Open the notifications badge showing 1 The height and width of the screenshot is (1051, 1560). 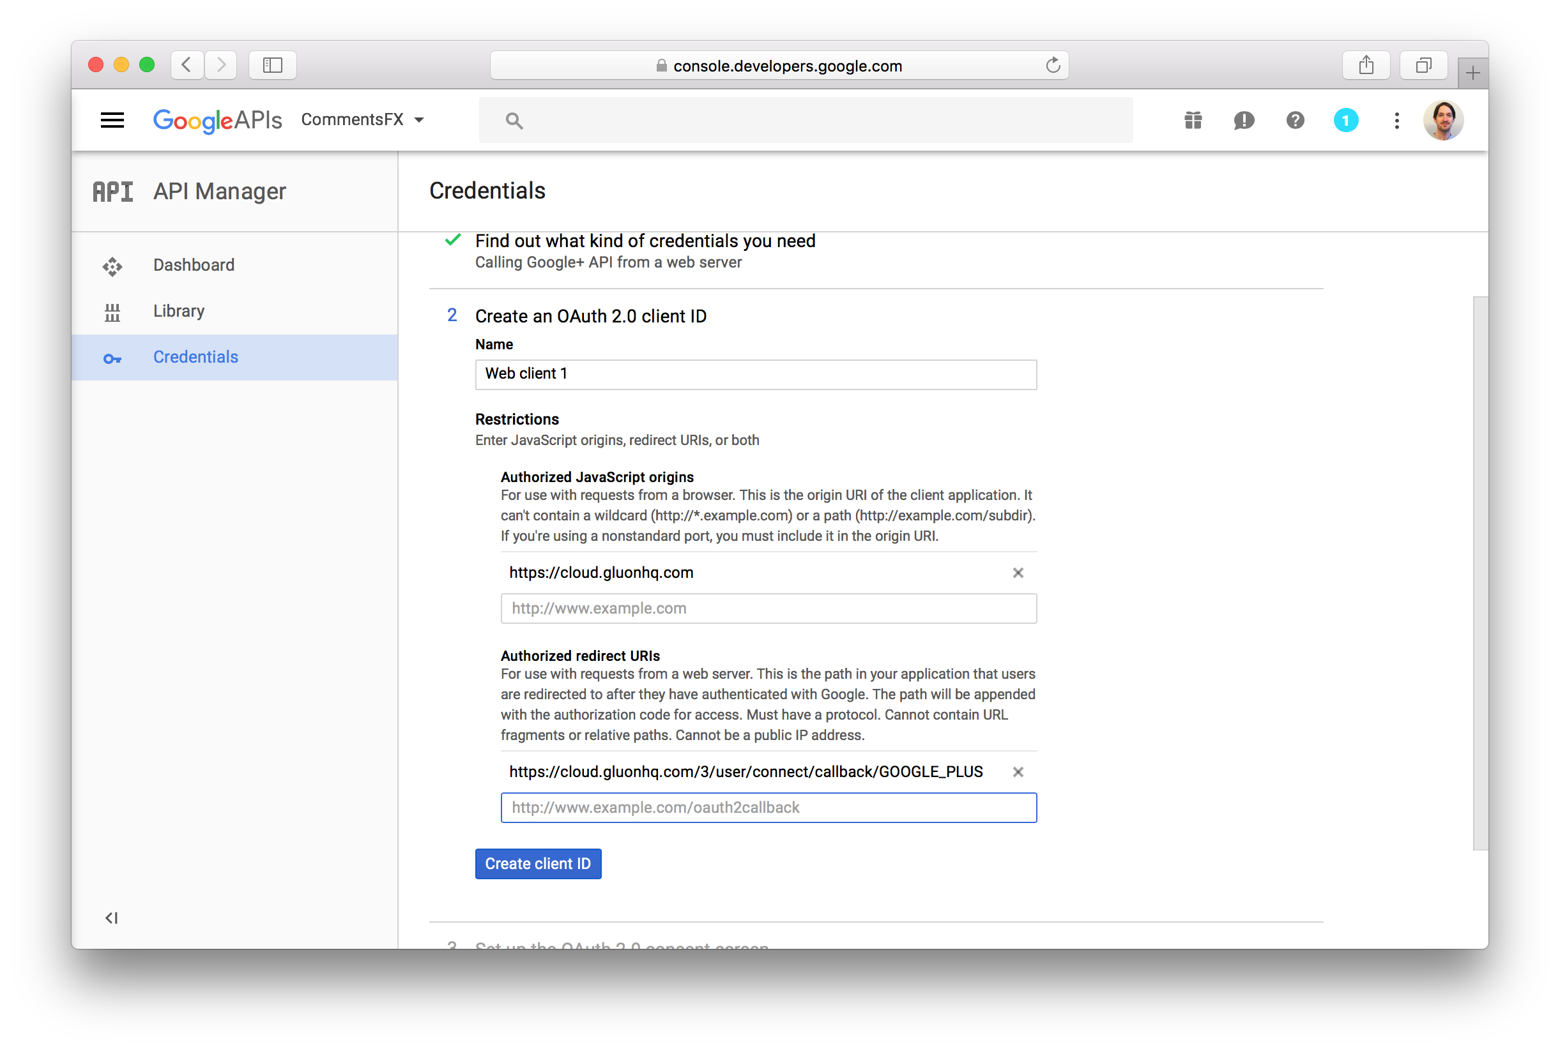(1345, 121)
